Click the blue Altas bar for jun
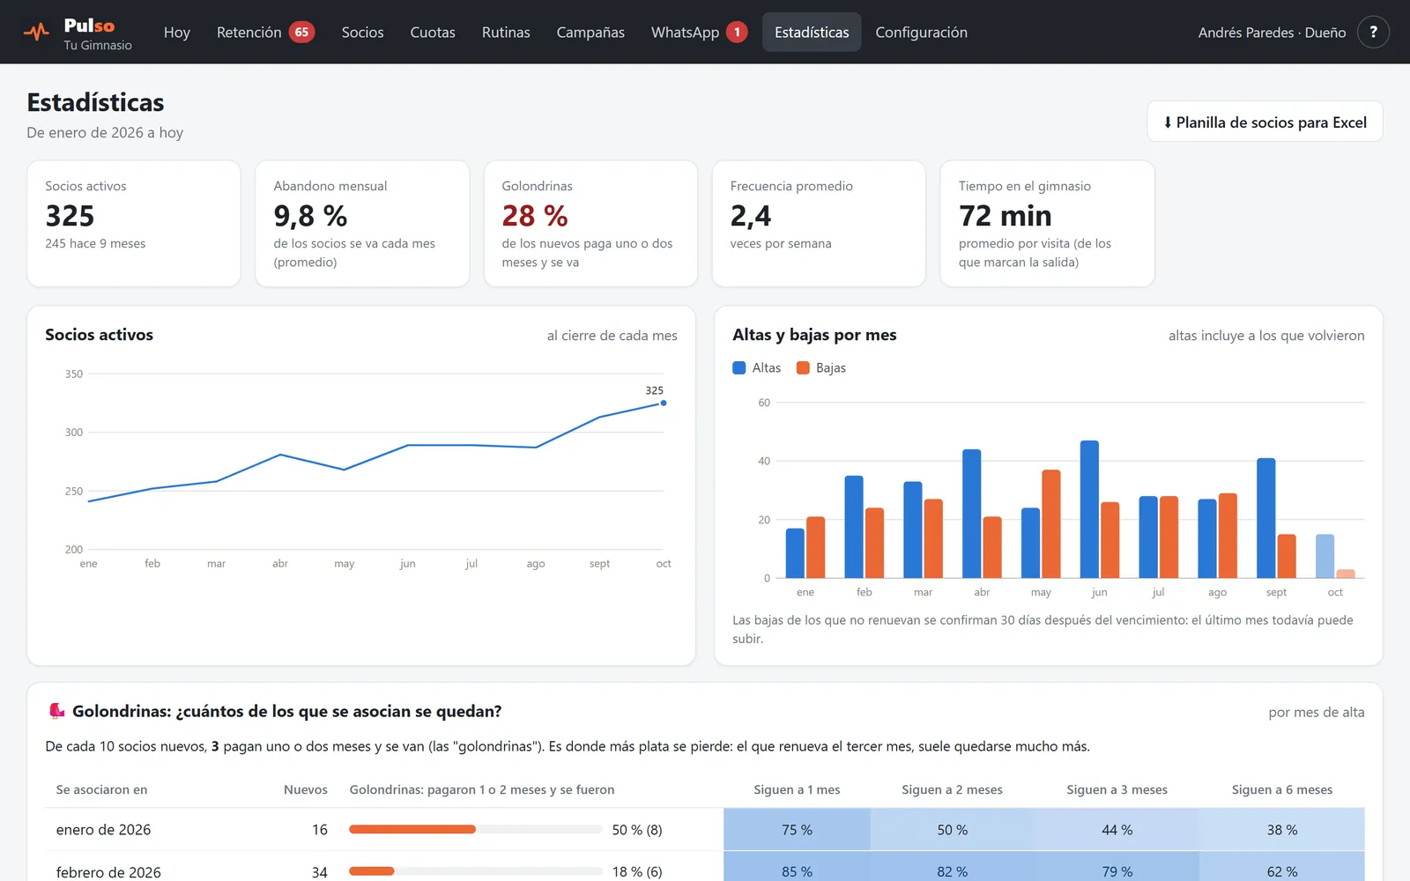1410x881 pixels. 1089,509
